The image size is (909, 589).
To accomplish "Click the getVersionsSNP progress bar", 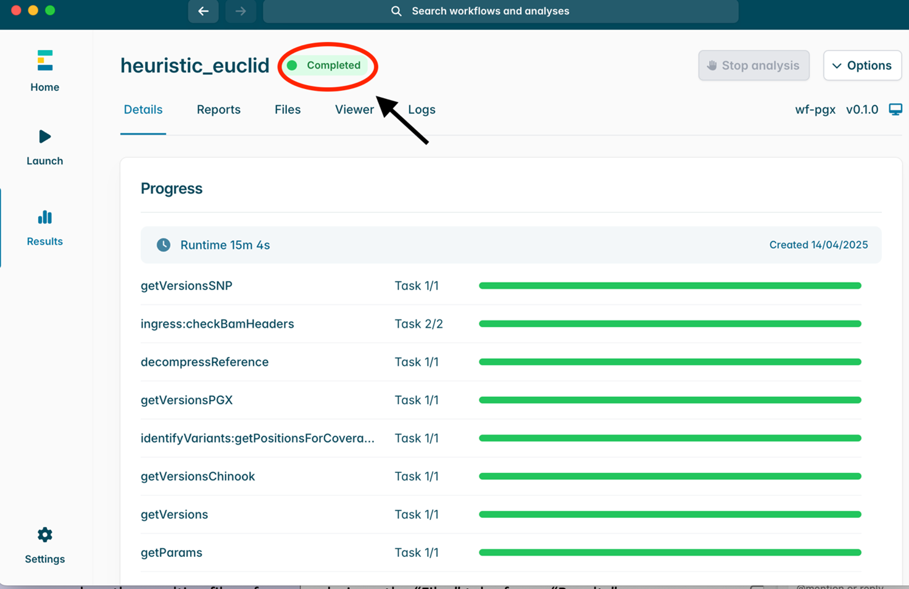I will 670,286.
